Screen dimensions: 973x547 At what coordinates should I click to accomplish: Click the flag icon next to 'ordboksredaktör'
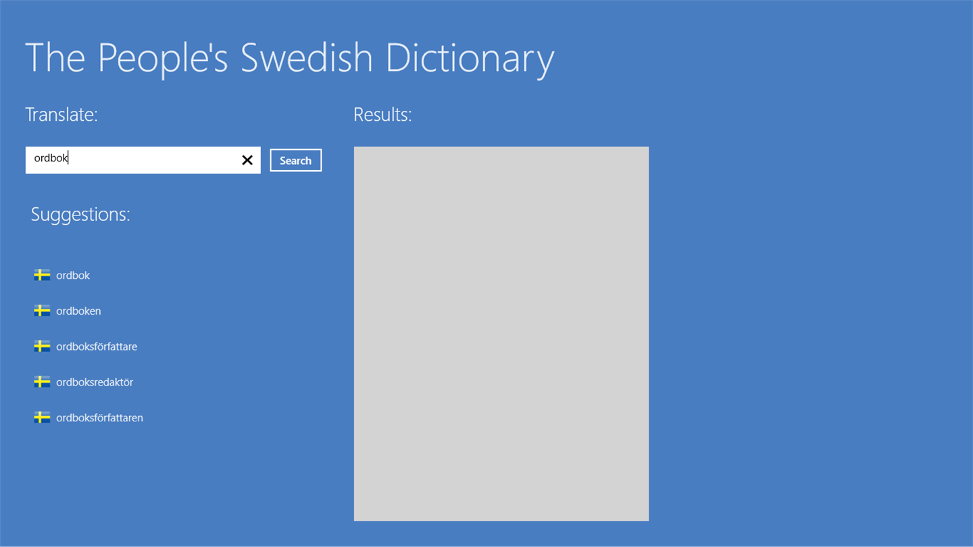[42, 382]
